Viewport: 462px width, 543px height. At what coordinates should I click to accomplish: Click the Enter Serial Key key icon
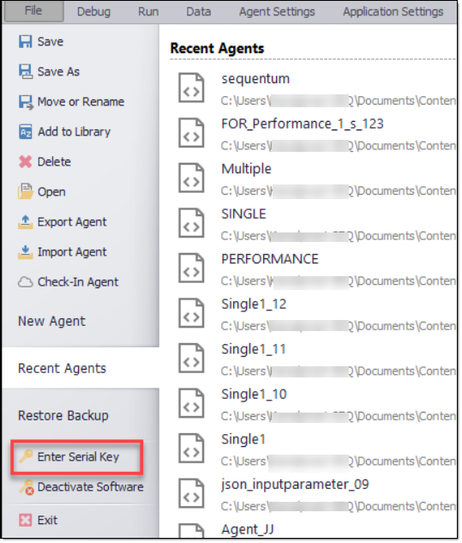[x=26, y=456]
